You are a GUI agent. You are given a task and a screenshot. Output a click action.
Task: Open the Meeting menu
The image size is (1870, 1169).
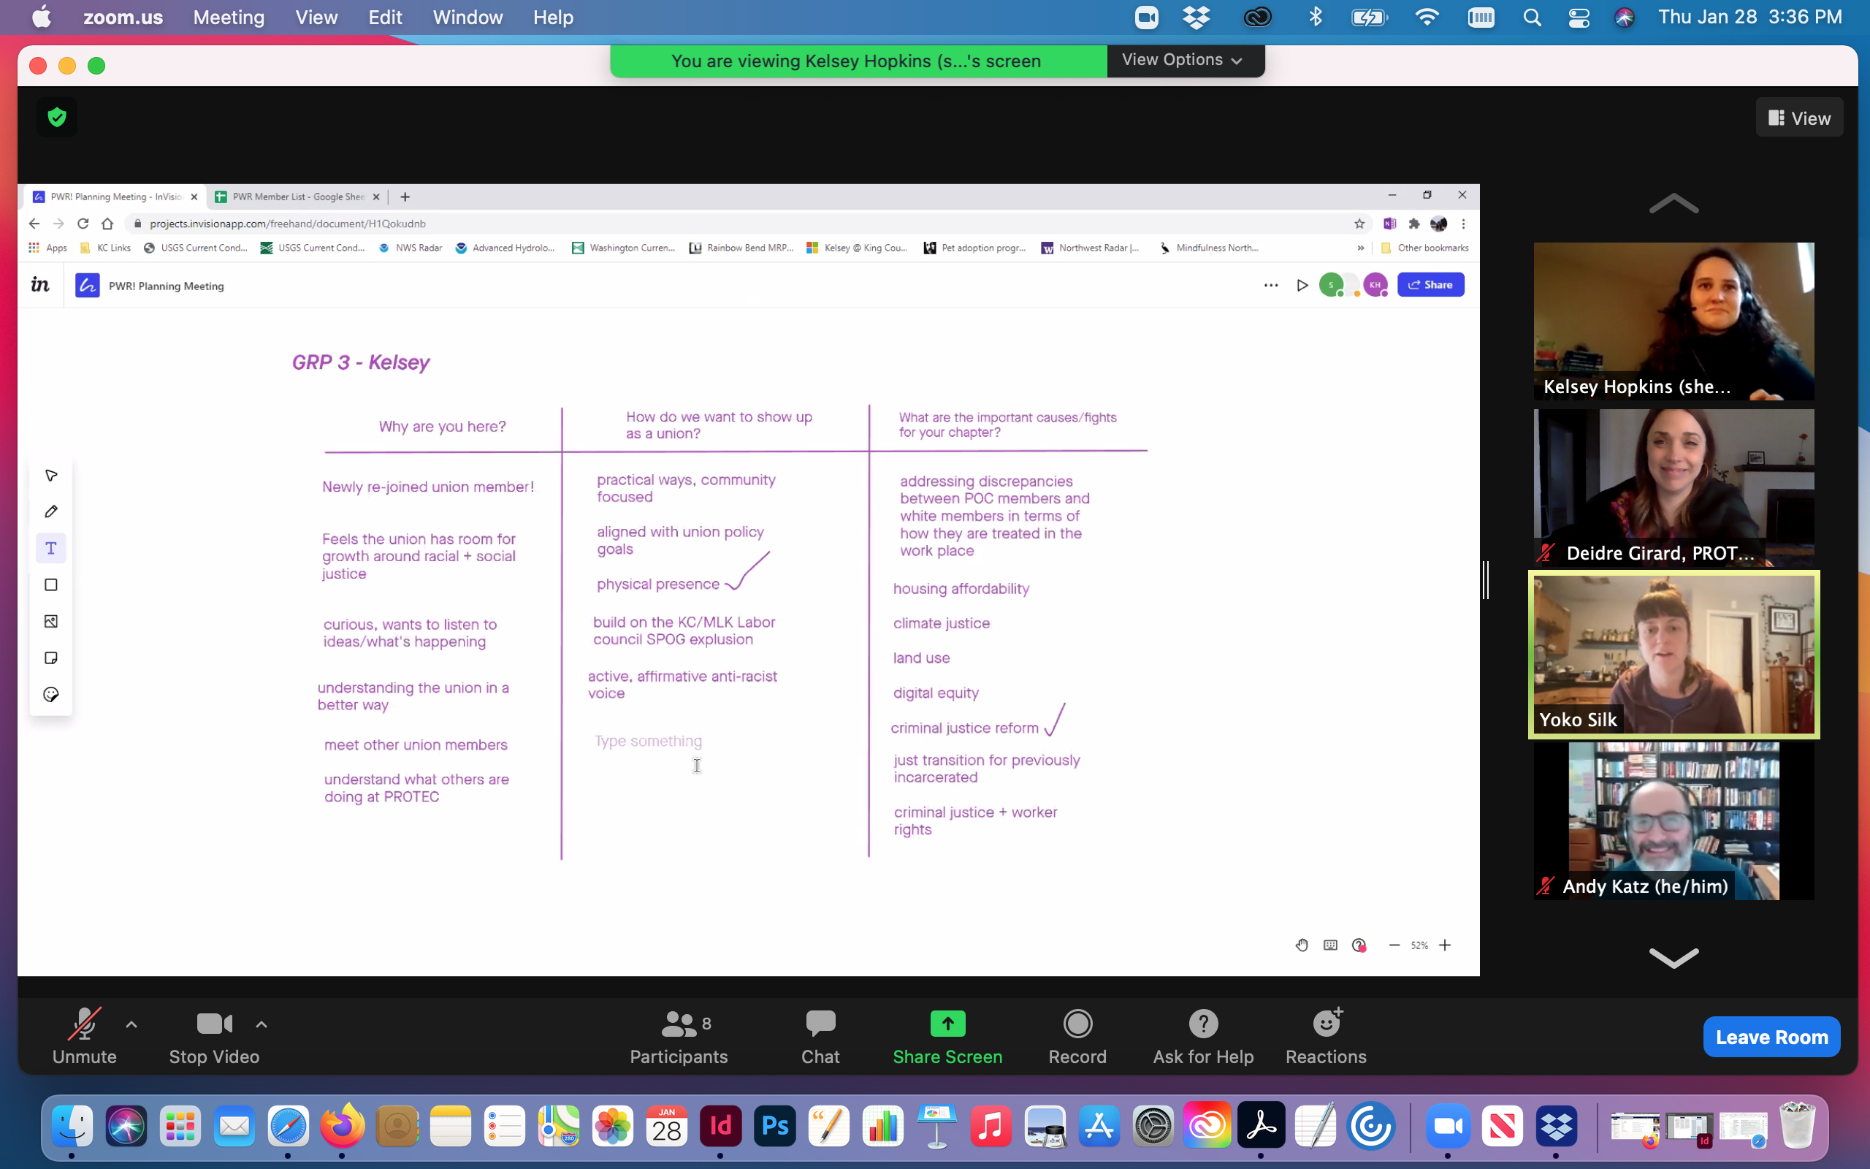228,17
